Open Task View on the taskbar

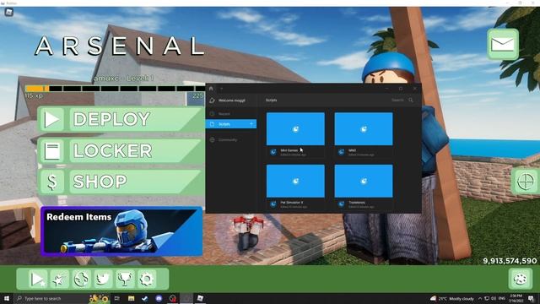point(117,298)
